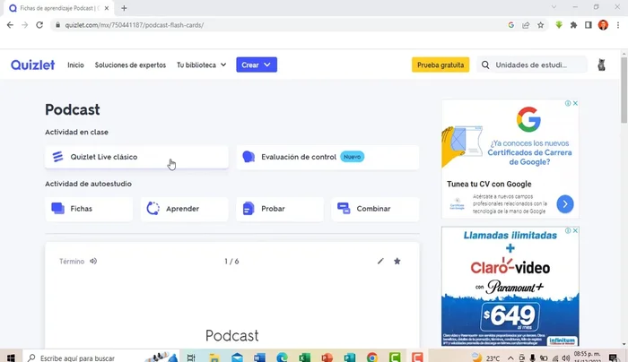Open the profile avatar menu

coord(601,65)
